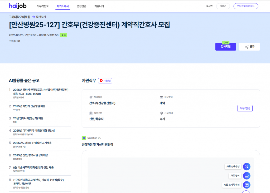The height and width of the screenshot is (193, 270).
Task: Click the 지원직무 target icon
Action: (x=91, y=97)
